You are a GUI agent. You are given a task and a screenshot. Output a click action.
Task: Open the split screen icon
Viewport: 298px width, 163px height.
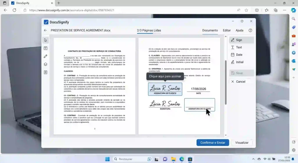[257, 10]
